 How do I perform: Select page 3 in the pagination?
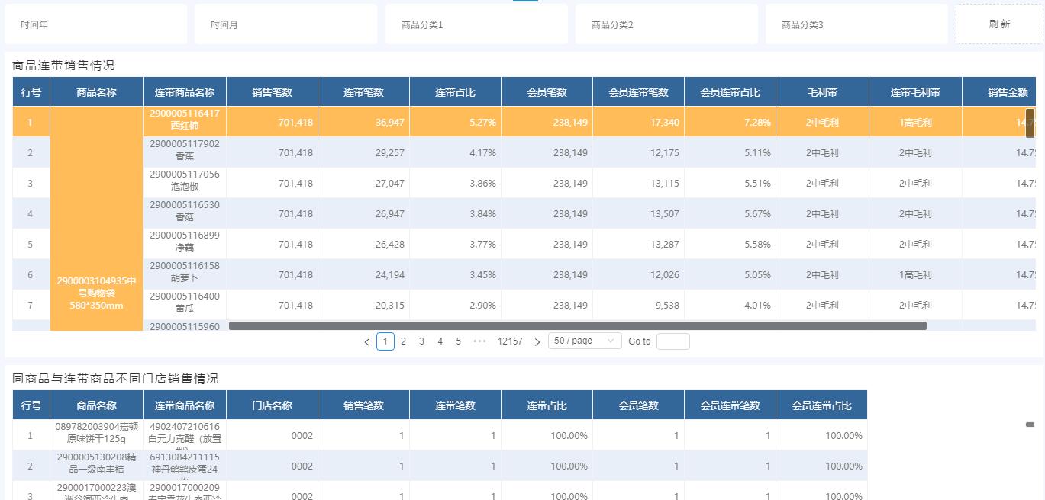tap(421, 341)
